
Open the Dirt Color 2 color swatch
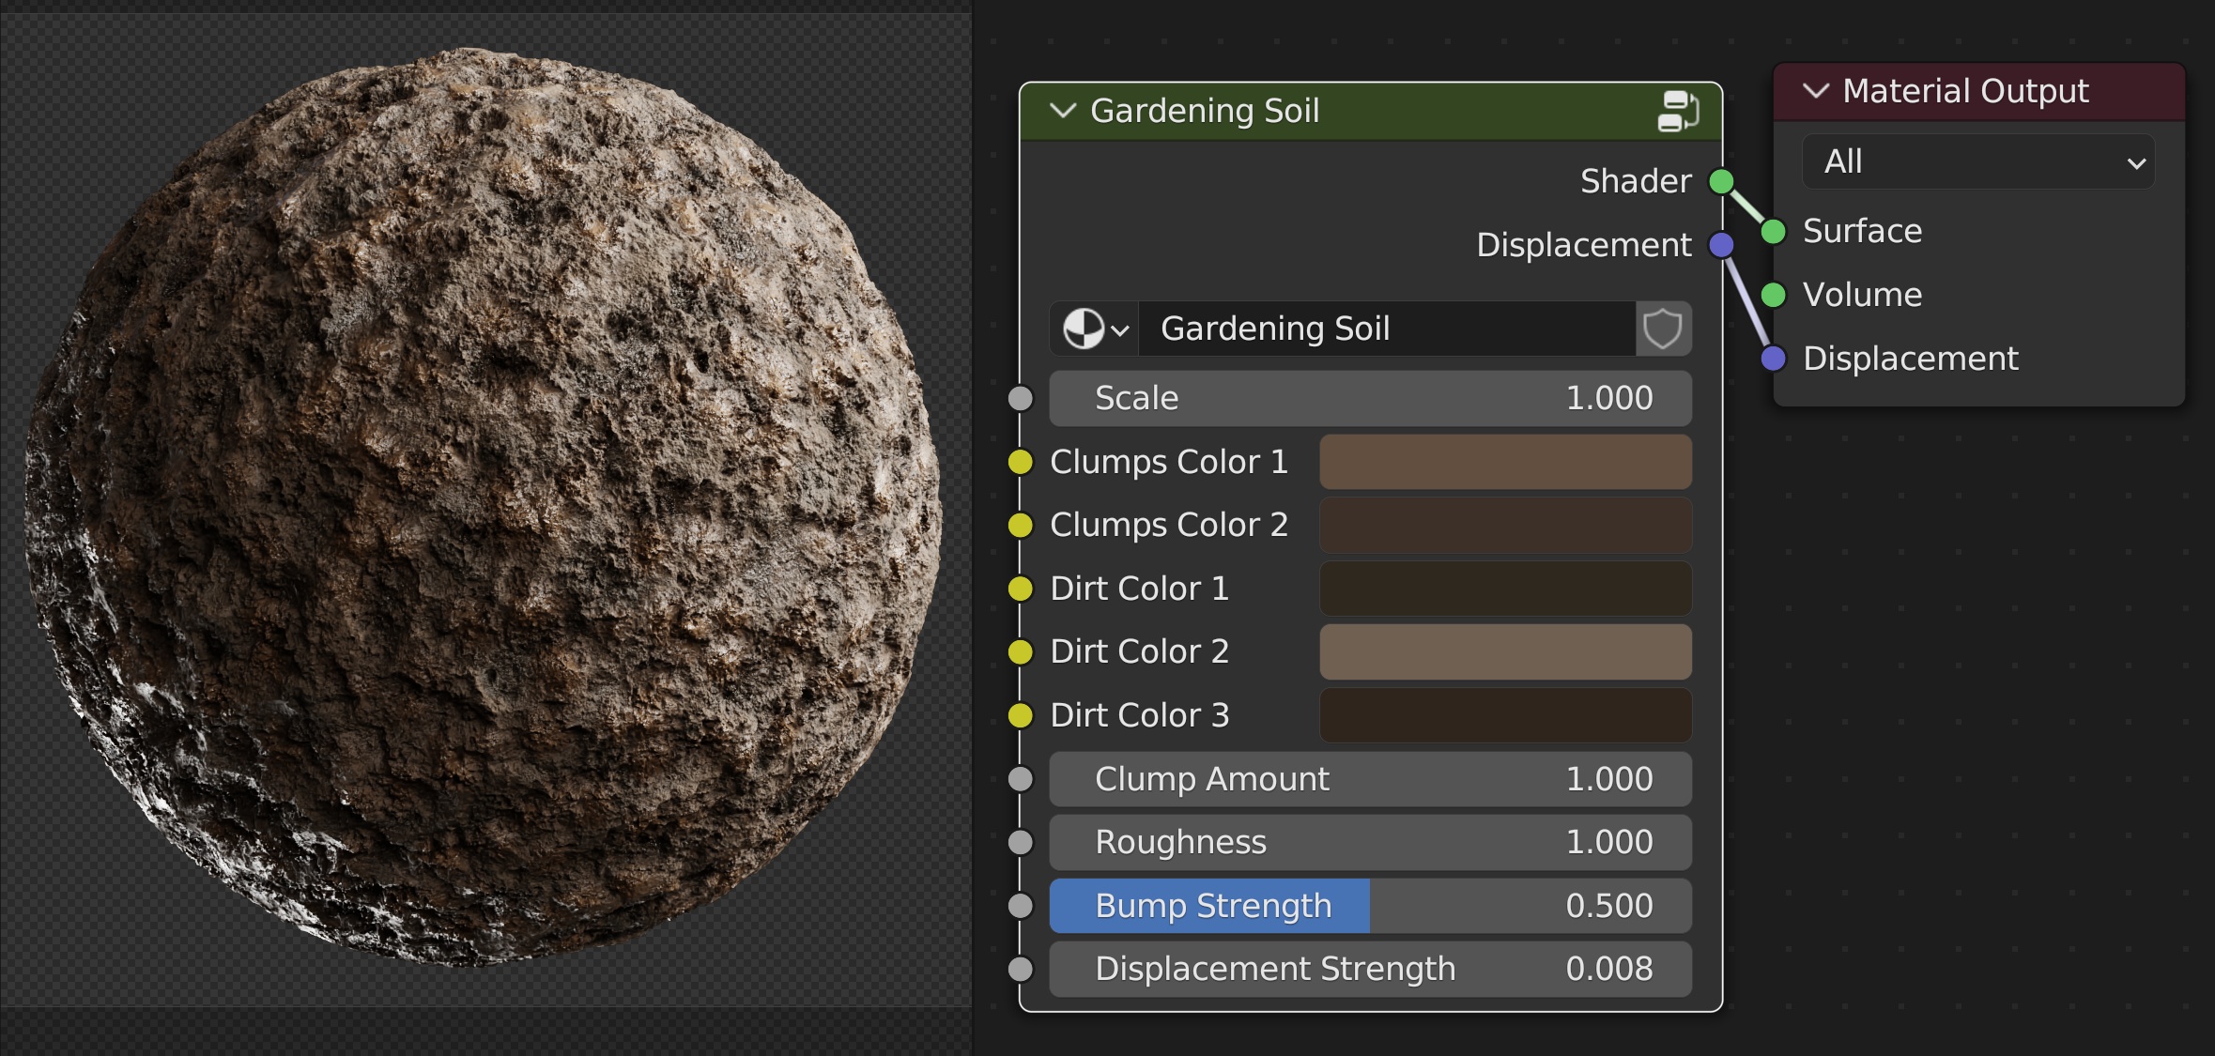(x=1504, y=650)
